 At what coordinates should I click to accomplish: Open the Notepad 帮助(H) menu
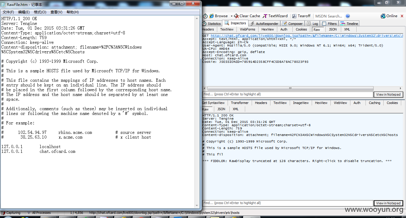73,12
